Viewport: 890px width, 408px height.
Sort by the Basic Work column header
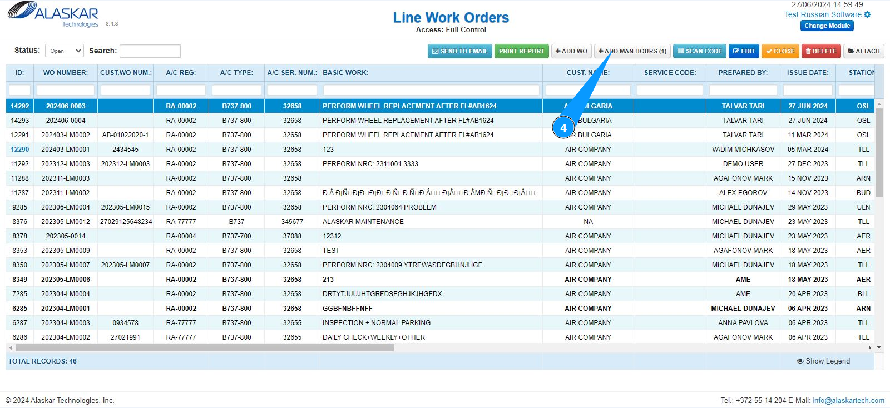[431, 73]
